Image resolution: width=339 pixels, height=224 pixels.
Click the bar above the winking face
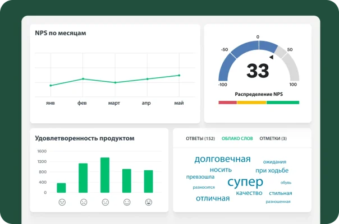[149, 181]
